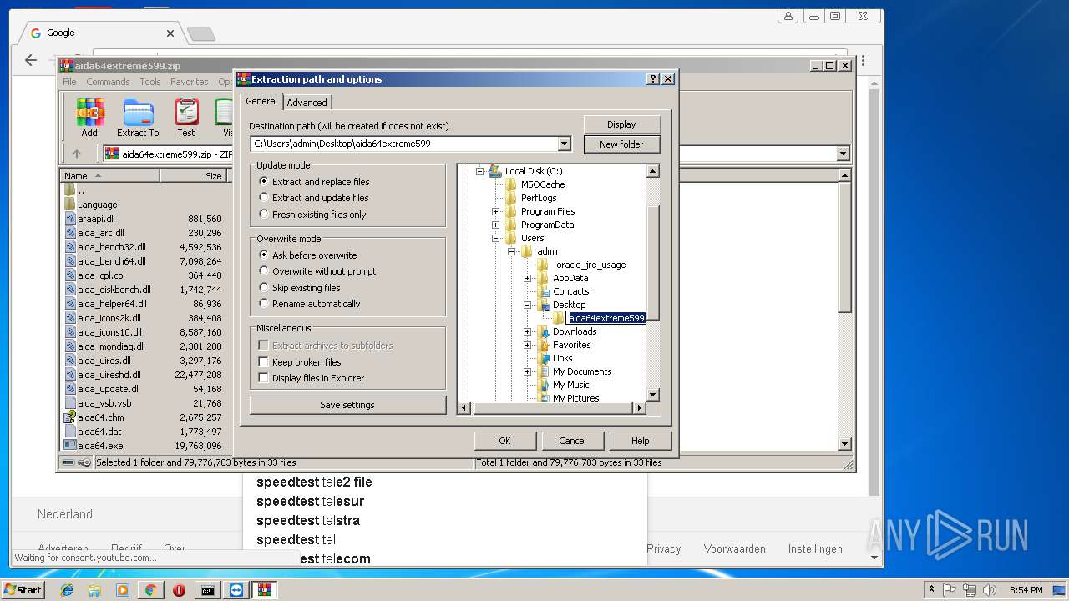Click the Contacts folder icon in tree
Image resolution: width=1069 pixels, height=601 pixels.
click(544, 291)
